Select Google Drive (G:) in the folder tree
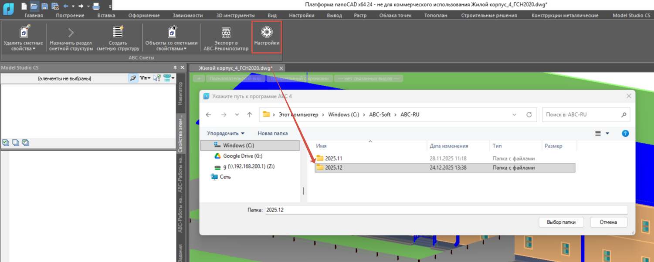654x262 pixels. point(243,156)
